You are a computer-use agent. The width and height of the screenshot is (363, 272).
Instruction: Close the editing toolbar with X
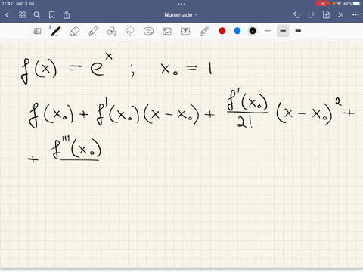341,15
